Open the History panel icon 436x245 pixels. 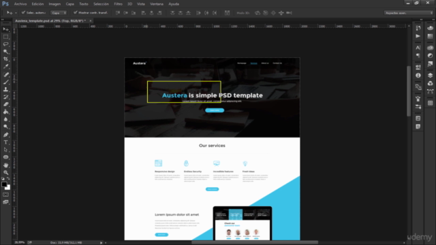(x=418, y=28)
